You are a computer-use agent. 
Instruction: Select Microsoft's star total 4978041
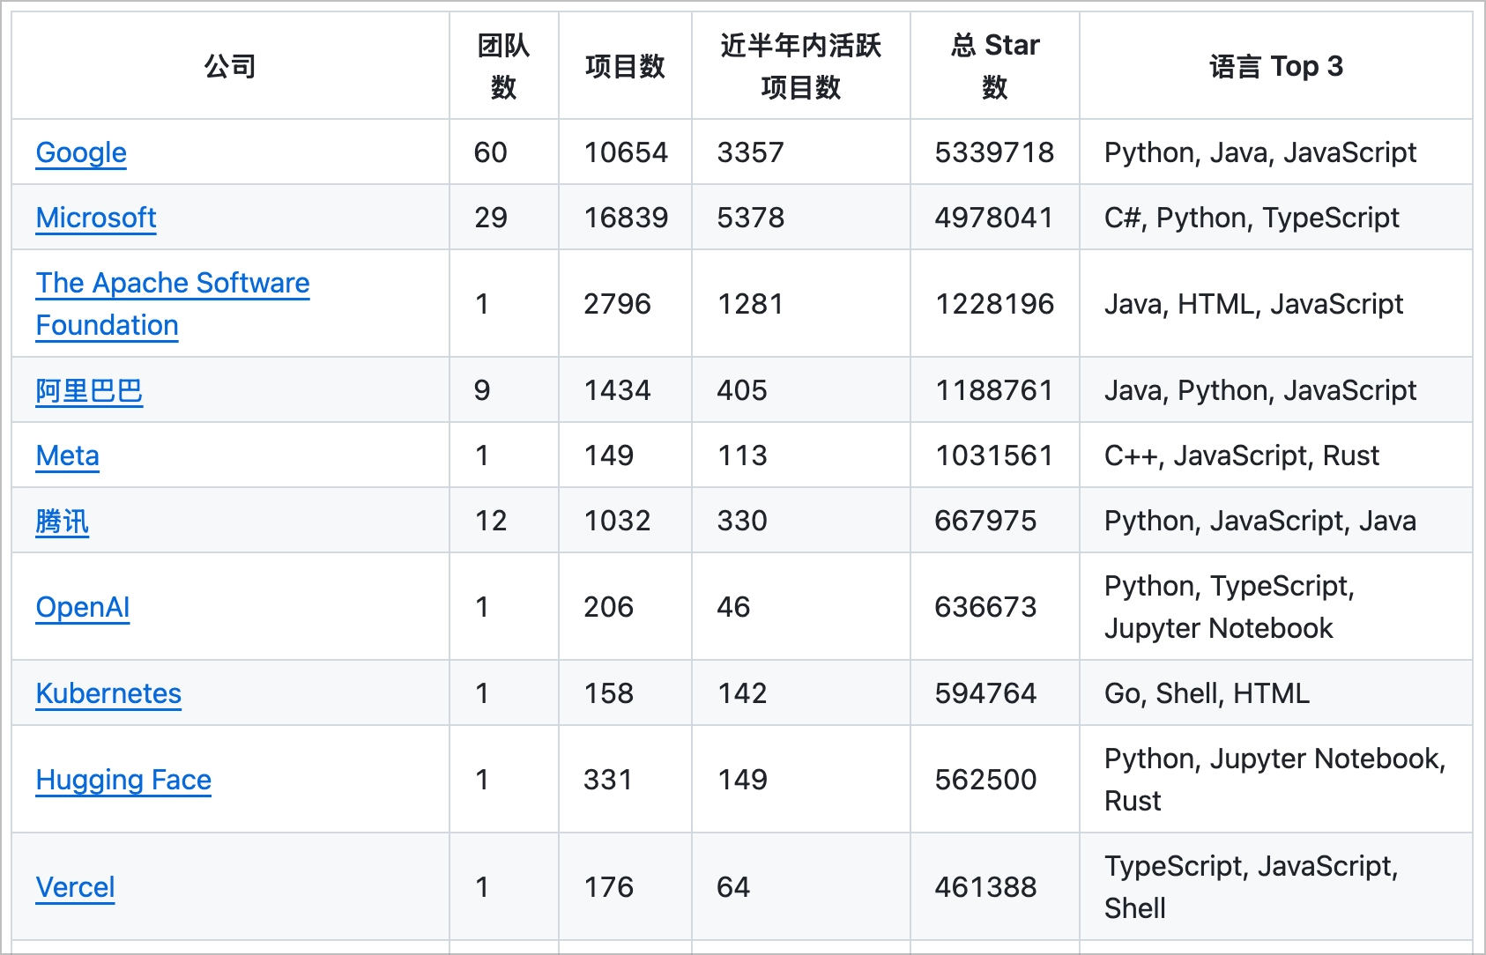pos(995,218)
